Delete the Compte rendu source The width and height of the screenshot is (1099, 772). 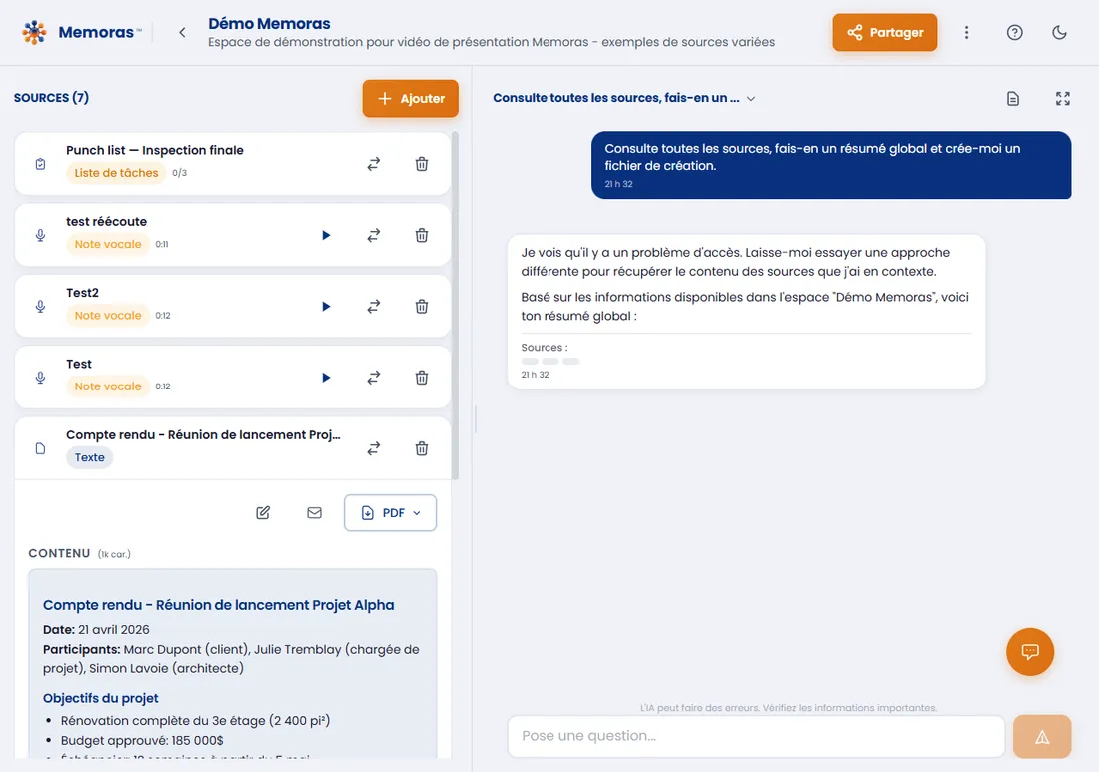(x=422, y=448)
